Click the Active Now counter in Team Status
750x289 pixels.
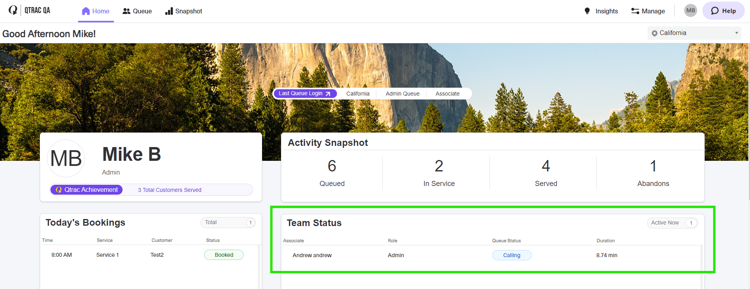pyautogui.click(x=672, y=223)
